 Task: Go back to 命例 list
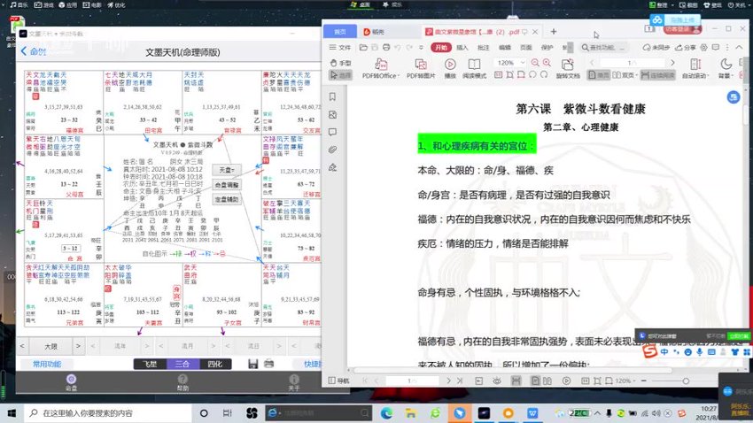[x=34, y=52]
